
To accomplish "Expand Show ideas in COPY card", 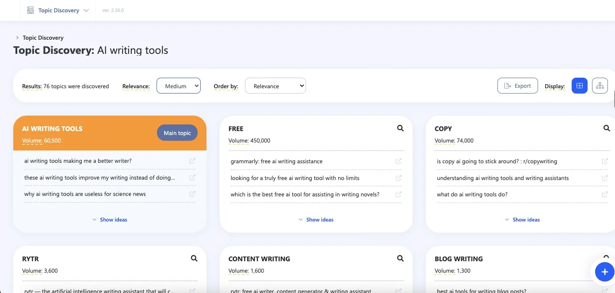I will tap(522, 219).
